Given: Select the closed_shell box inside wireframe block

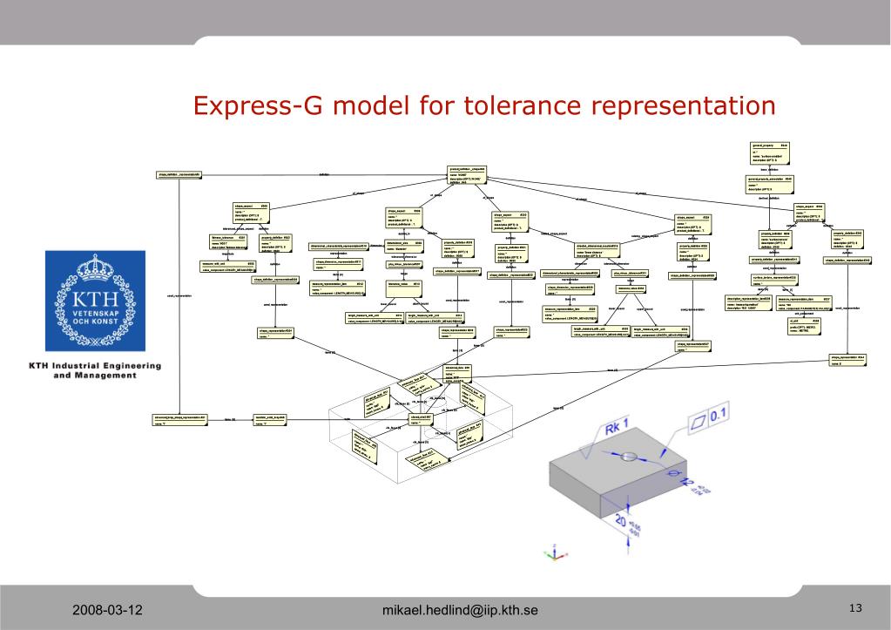Looking at the screenshot, I should (x=422, y=420).
